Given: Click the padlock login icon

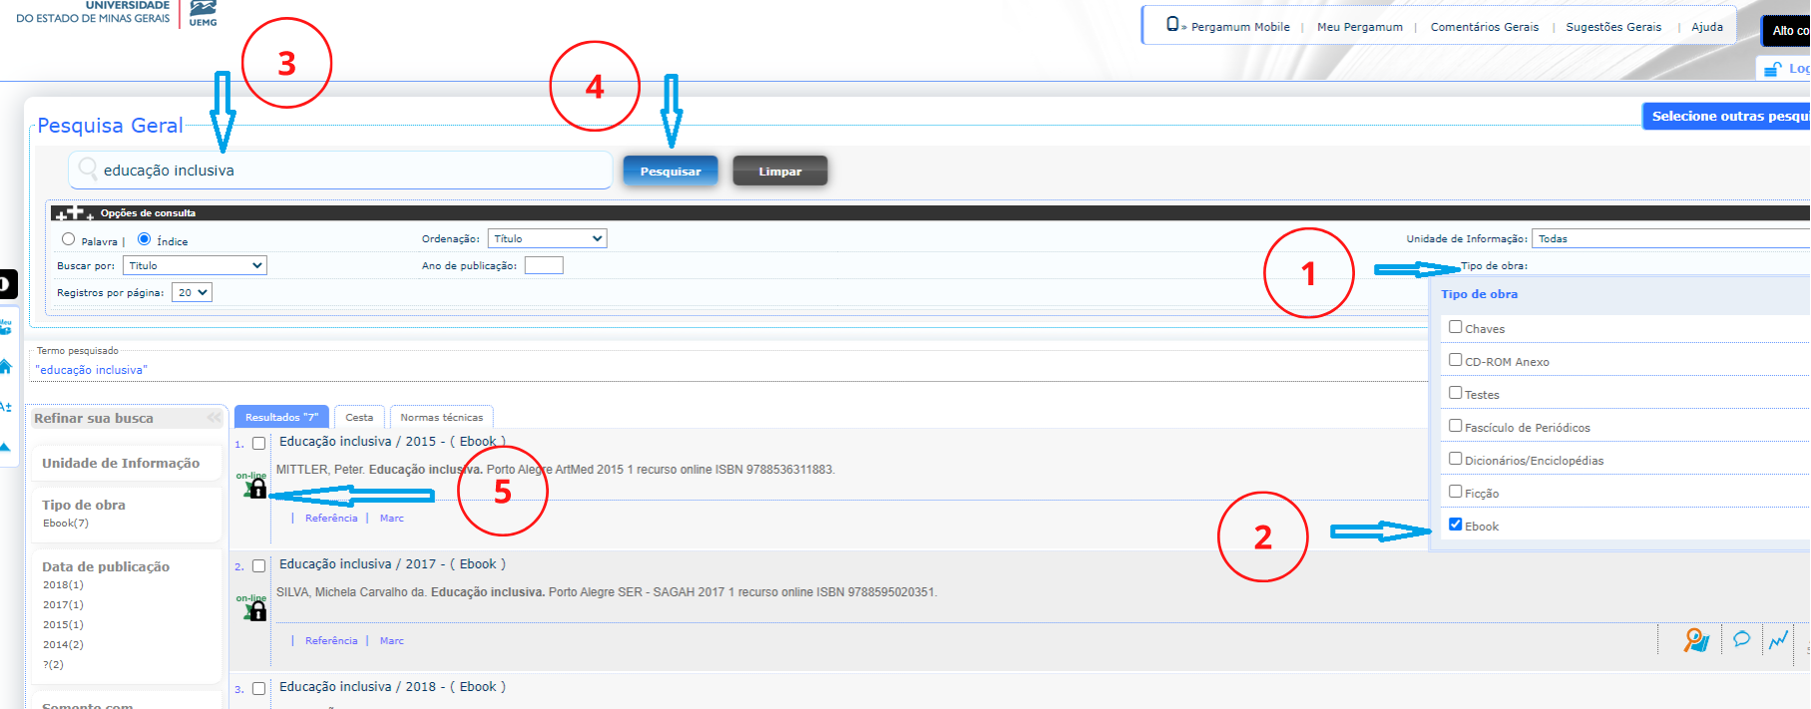Looking at the screenshot, I should pos(1772,69).
